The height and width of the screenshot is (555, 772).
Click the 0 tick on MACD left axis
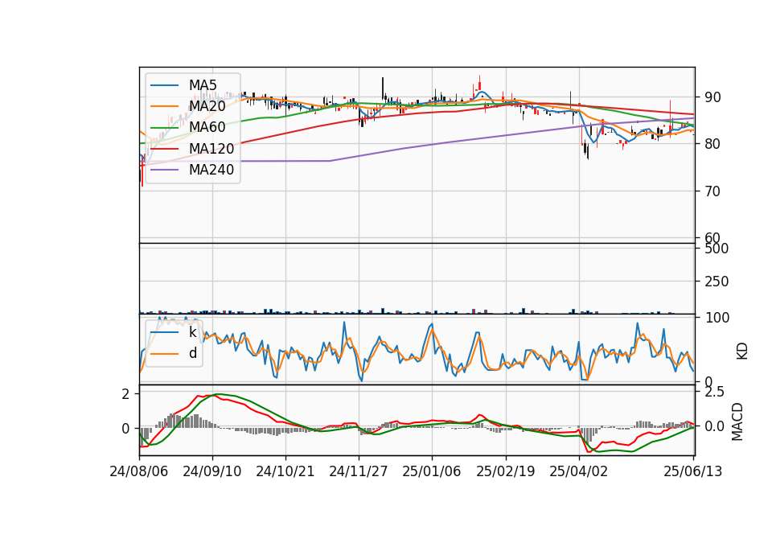coord(125,429)
